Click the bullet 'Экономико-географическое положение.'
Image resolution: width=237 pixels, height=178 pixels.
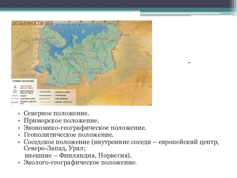coord(85,128)
